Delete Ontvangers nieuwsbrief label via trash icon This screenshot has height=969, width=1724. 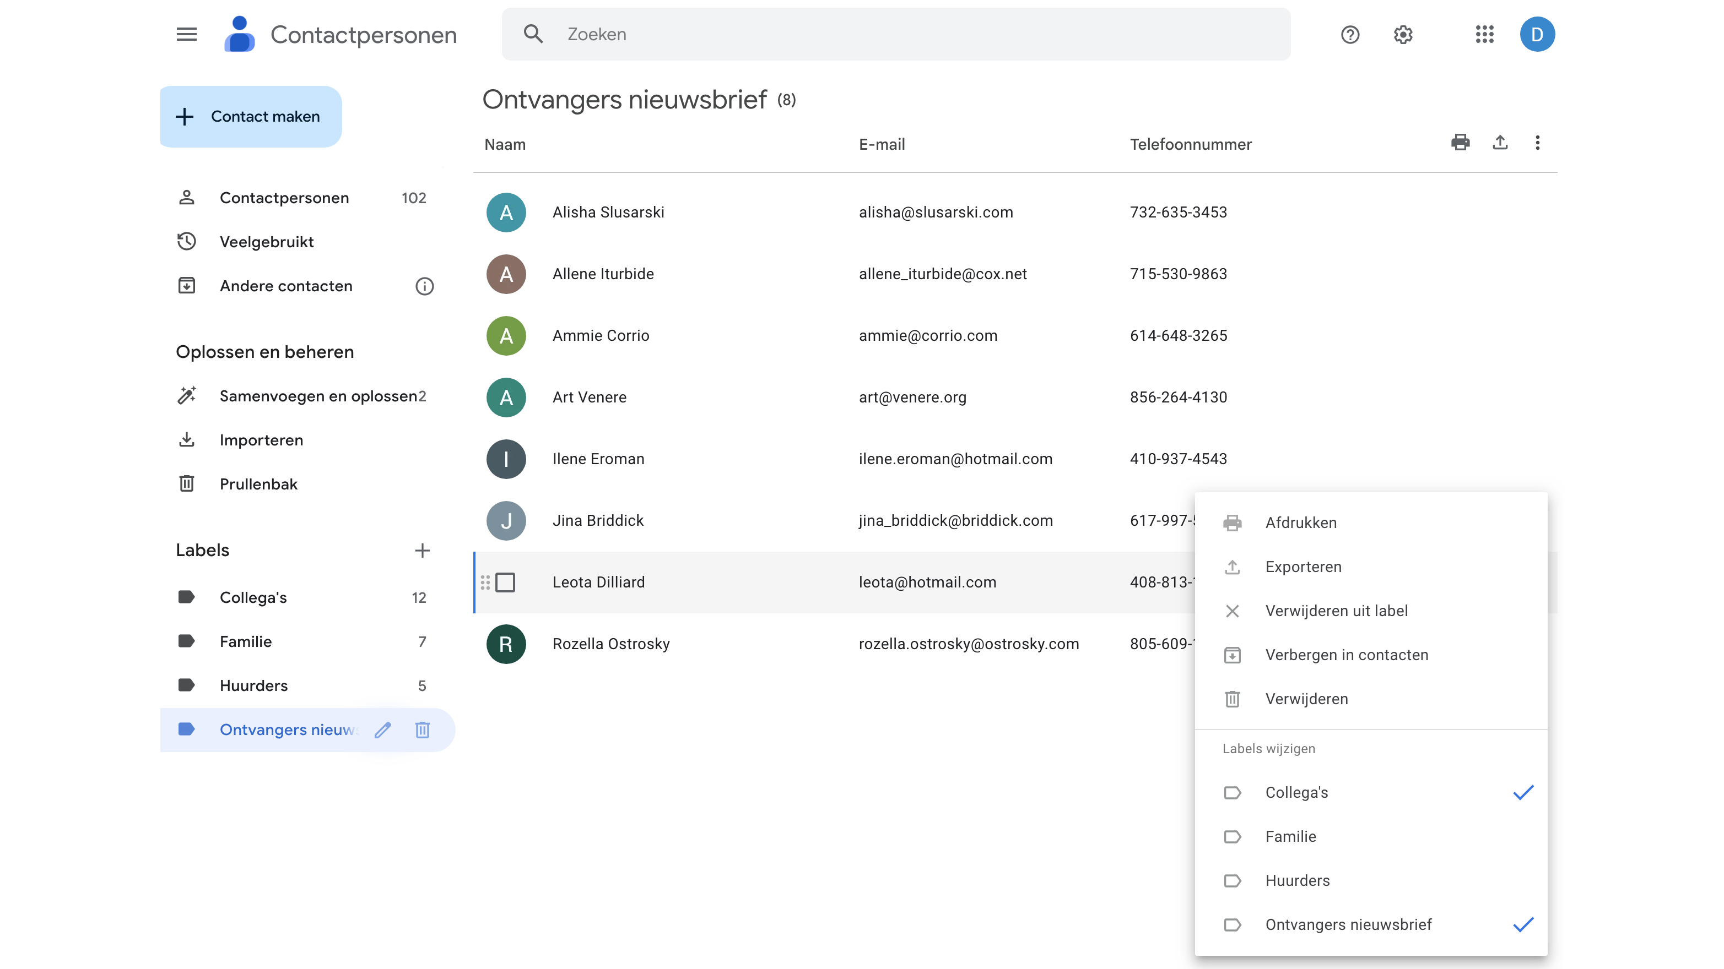422,730
